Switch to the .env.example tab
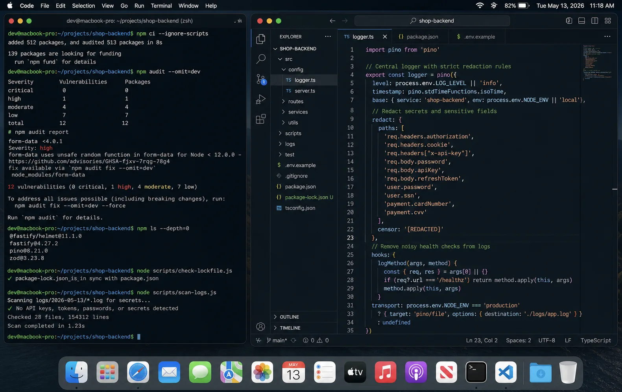 476,37
